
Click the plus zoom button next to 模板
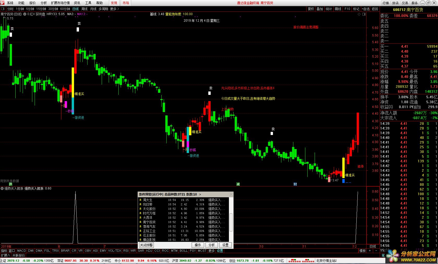(370, 251)
